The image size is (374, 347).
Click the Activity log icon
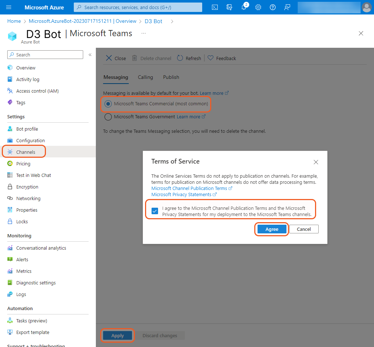click(10, 79)
